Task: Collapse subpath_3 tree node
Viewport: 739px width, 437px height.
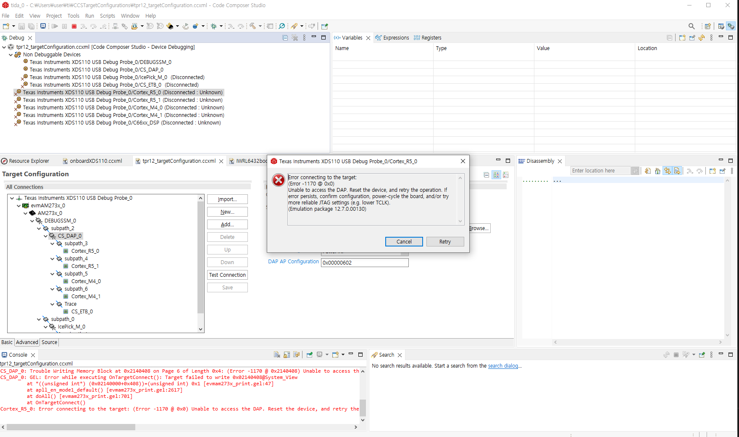Action: 53,244
